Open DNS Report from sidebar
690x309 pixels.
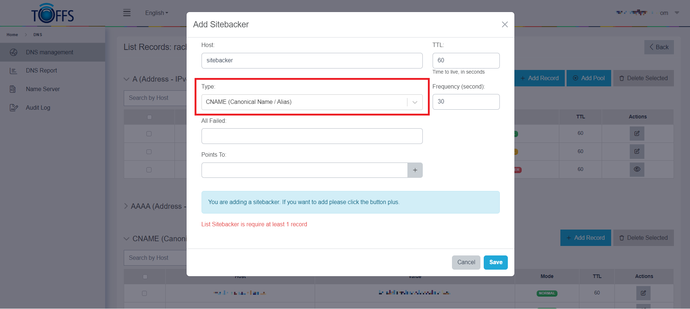[x=41, y=71]
